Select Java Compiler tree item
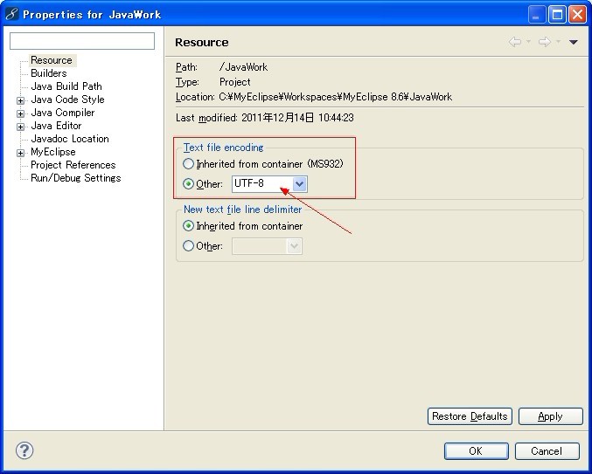Image resolution: width=592 pixels, height=474 pixels. (63, 113)
